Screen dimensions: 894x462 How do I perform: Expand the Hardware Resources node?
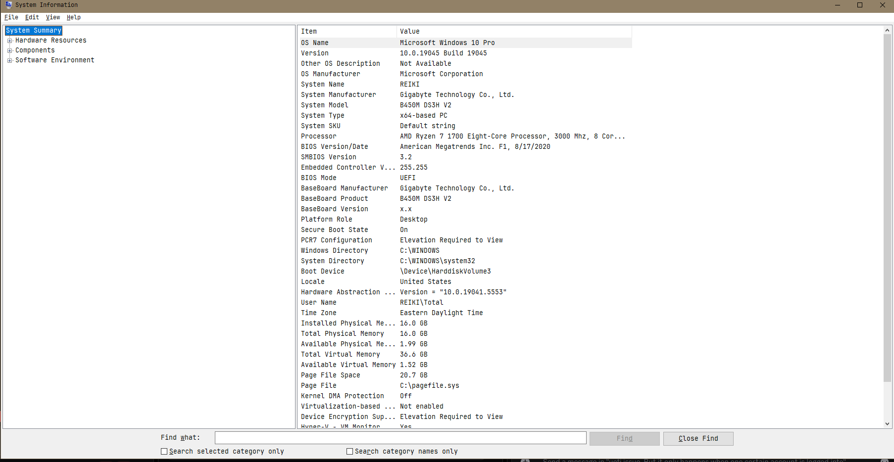click(9, 41)
